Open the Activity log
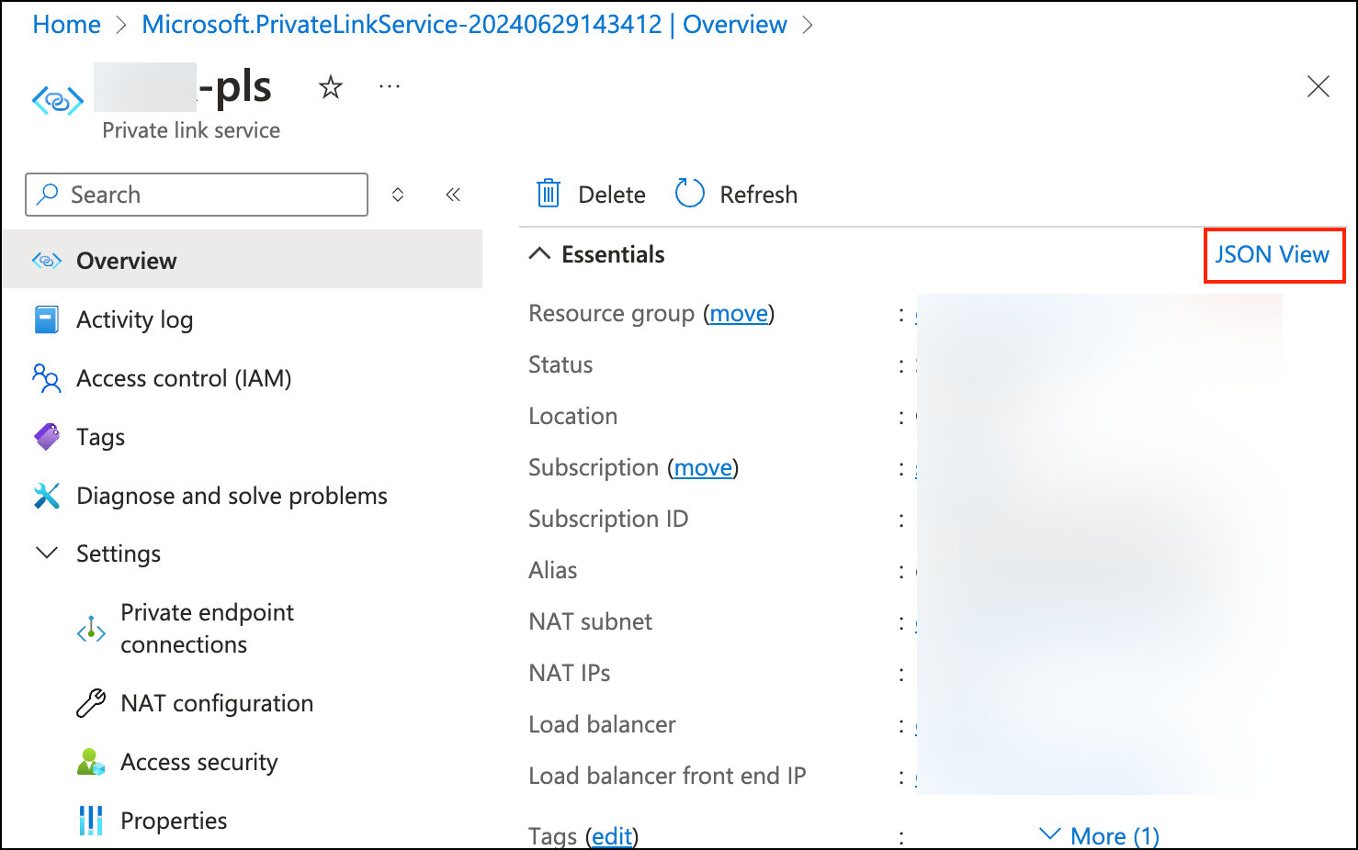The width and height of the screenshot is (1358, 850). point(134,319)
